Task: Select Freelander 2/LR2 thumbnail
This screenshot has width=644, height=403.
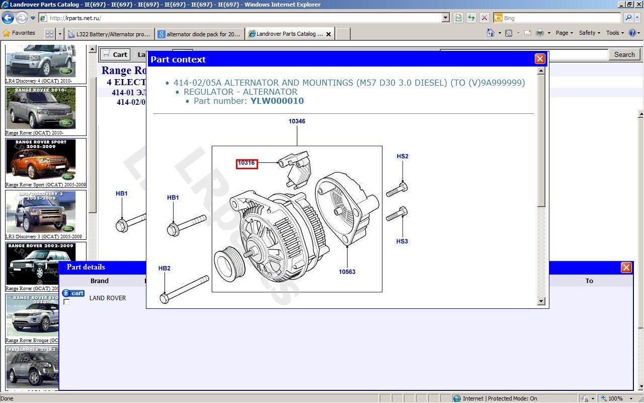Action: (x=32, y=368)
